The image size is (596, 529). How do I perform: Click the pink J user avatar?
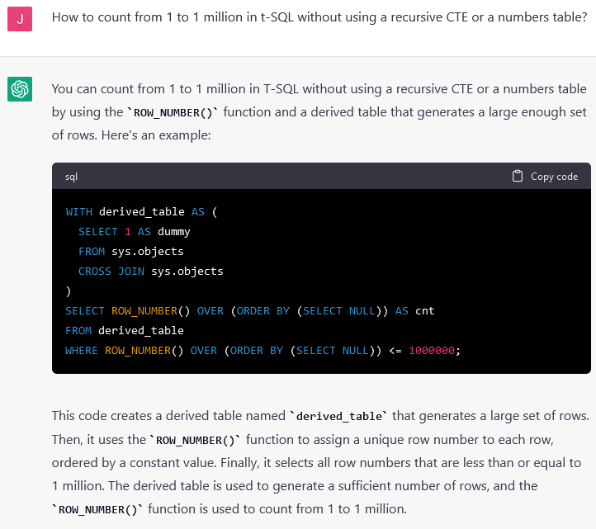[20, 18]
